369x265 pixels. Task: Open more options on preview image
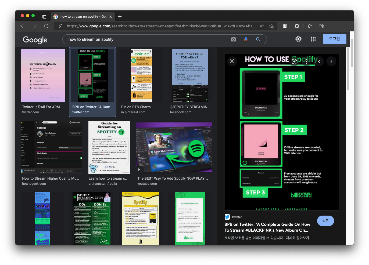(x=307, y=61)
